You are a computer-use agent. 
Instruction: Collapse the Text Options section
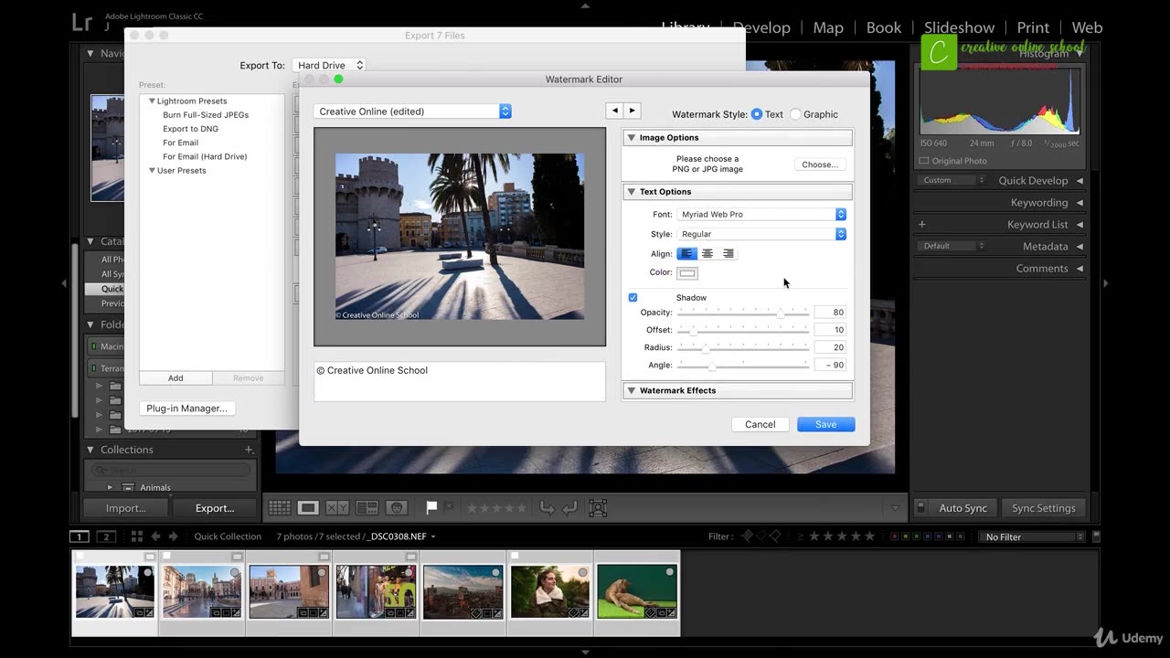[x=631, y=192]
